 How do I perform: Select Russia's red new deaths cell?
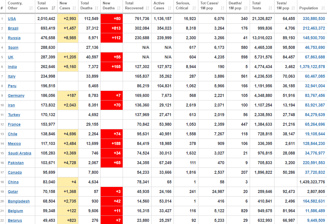tap(112, 38)
